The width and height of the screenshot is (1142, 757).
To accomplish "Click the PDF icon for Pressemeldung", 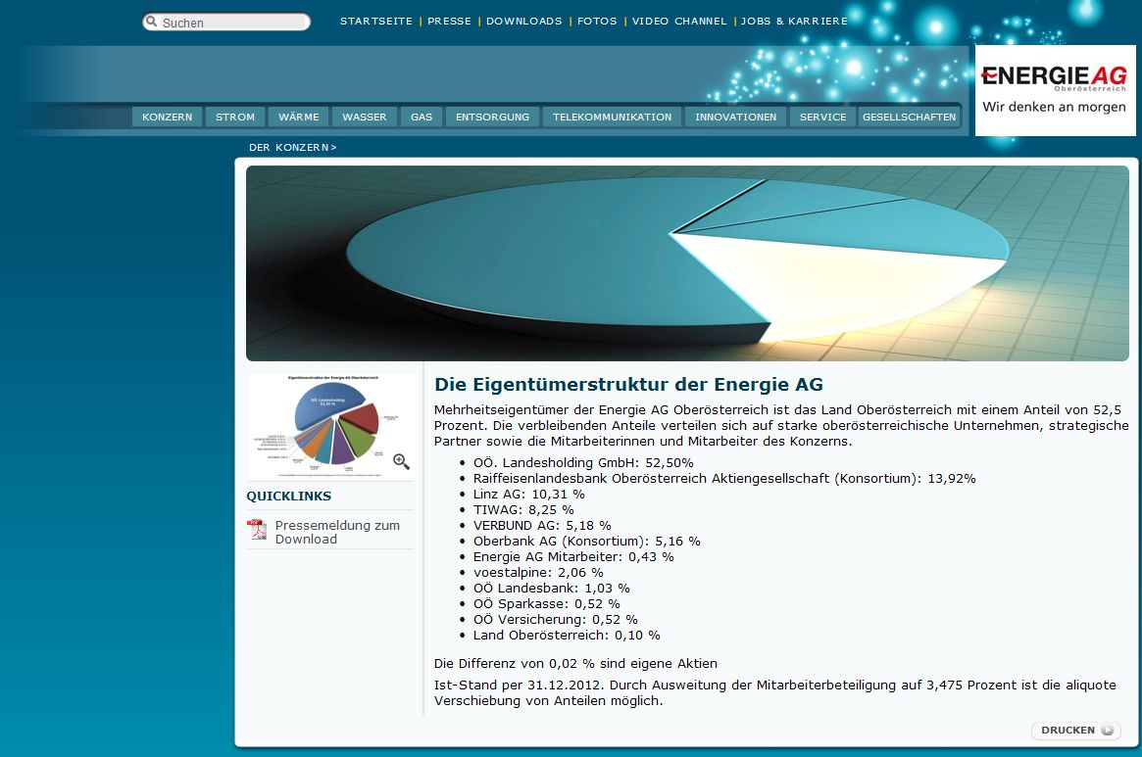I will click(x=257, y=530).
